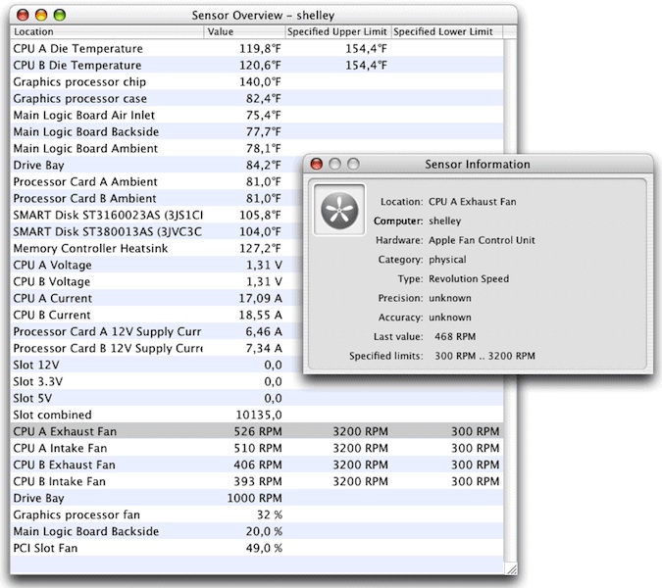Screen dimensions: 662x588
Task: Close the Sensor Overview window
Action: (21, 15)
